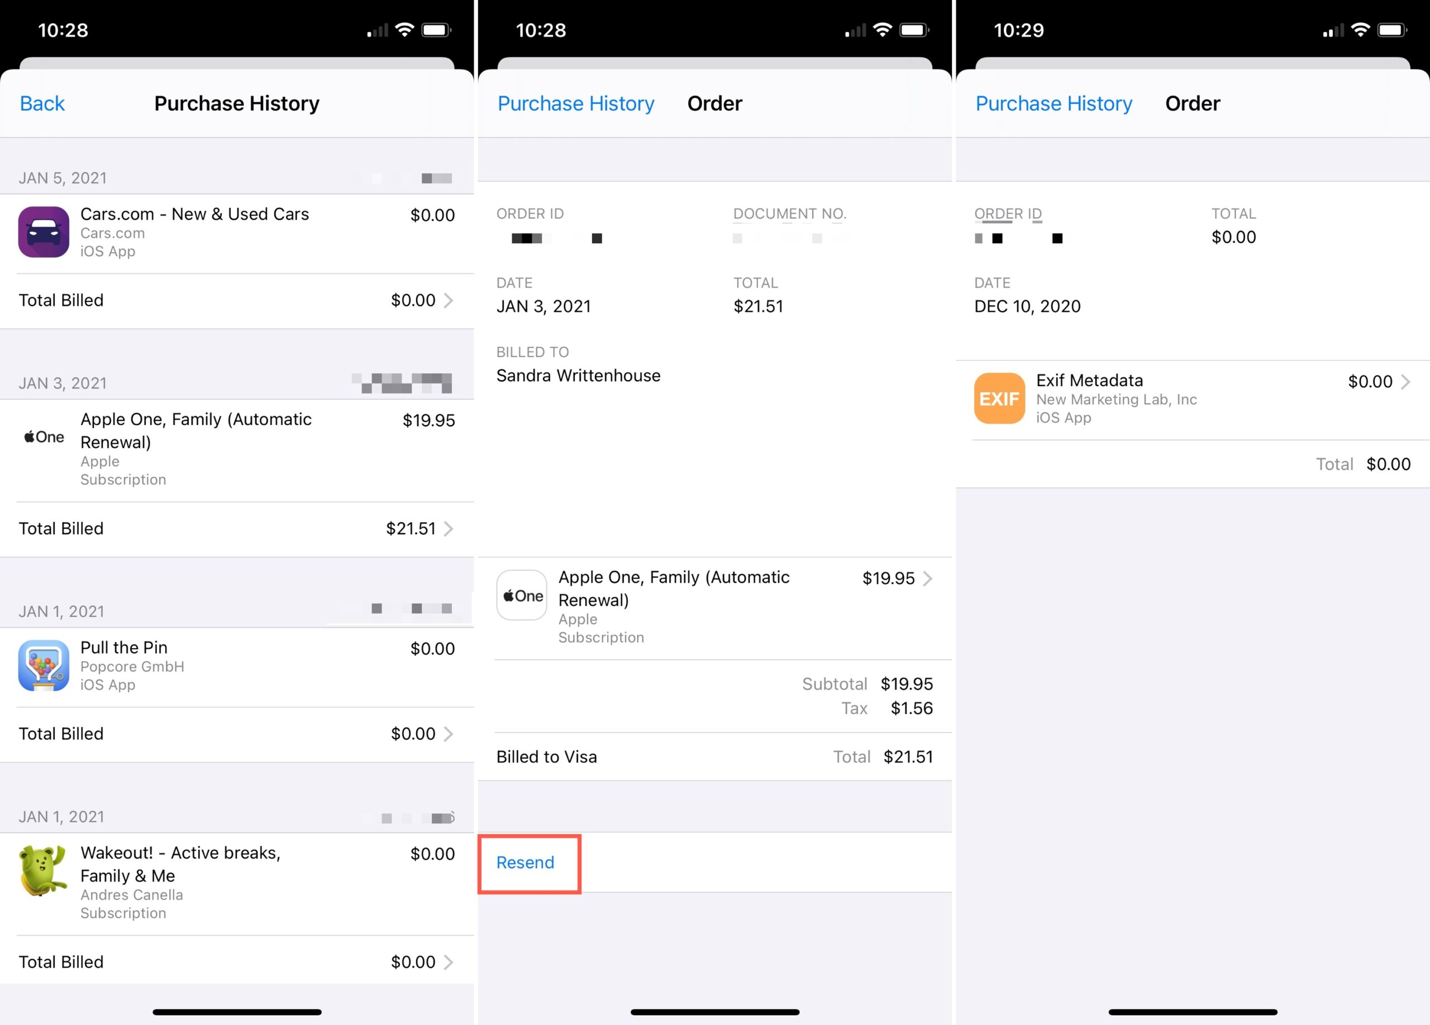Tap the 'Purchase History' screen title
The height and width of the screenshot is (1025, 1430).
237,103
